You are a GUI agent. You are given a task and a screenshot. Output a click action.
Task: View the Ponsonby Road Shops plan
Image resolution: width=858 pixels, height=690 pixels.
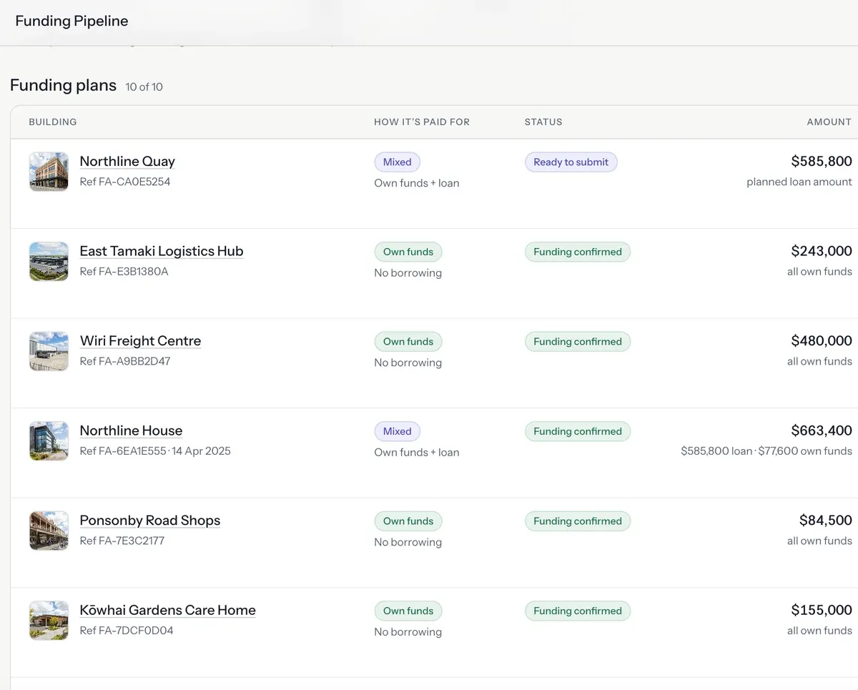tap(150, 521)
